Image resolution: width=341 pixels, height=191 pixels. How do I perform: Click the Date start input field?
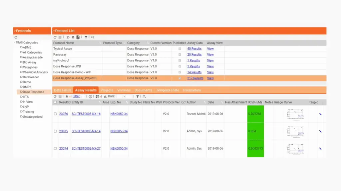120,96
